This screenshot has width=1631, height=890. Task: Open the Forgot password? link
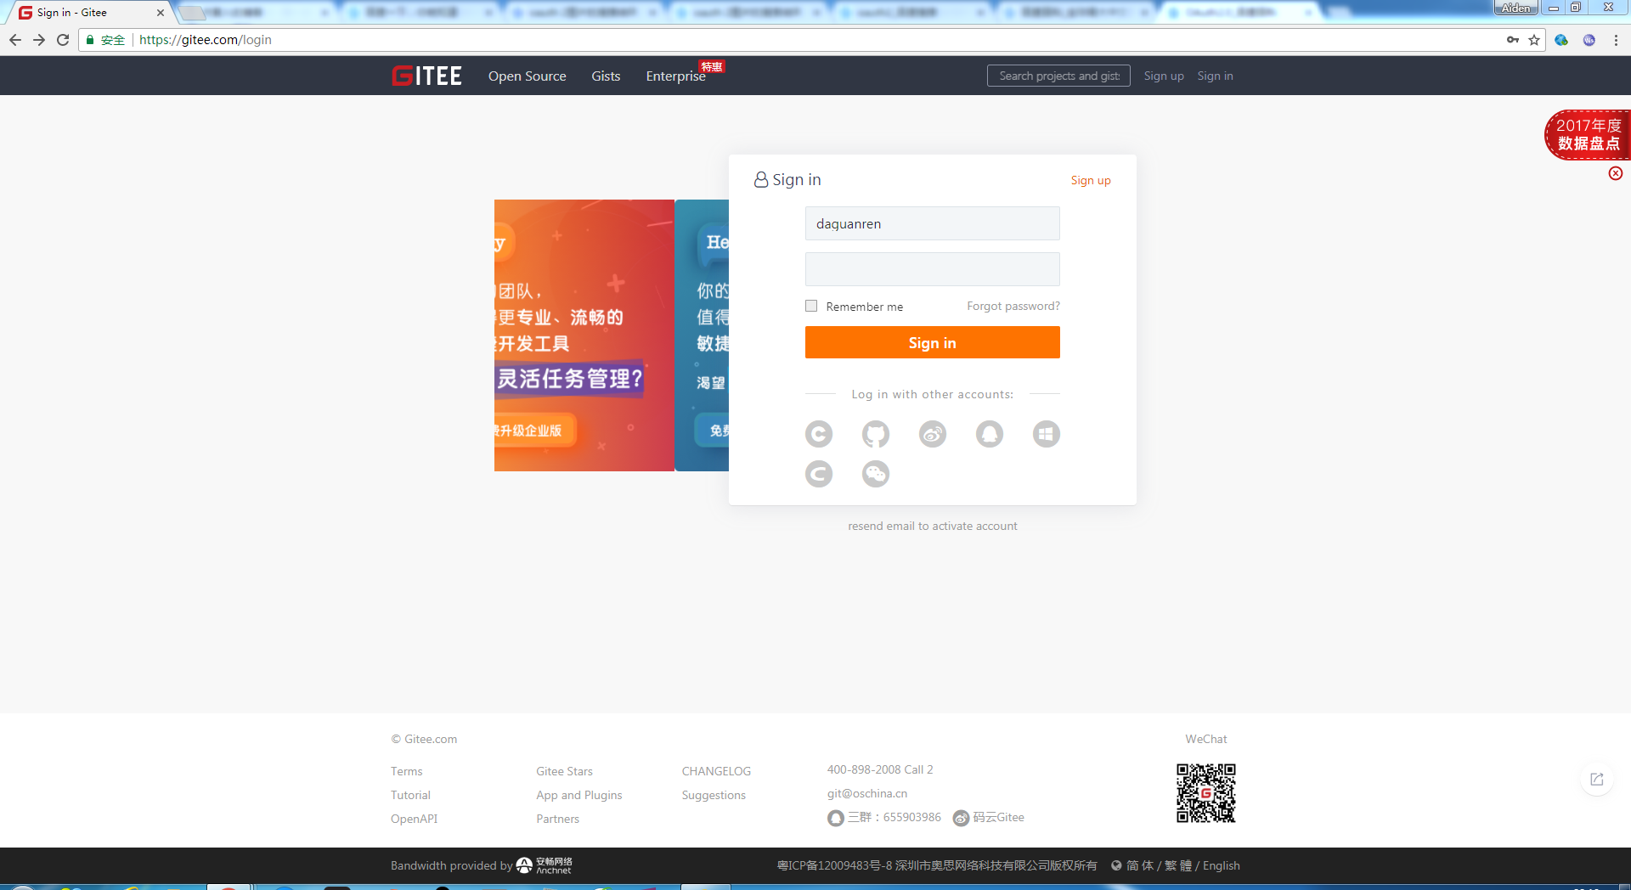1013,306
